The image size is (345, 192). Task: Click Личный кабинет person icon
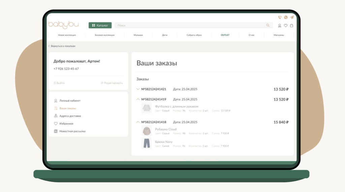tap(56, 101)
